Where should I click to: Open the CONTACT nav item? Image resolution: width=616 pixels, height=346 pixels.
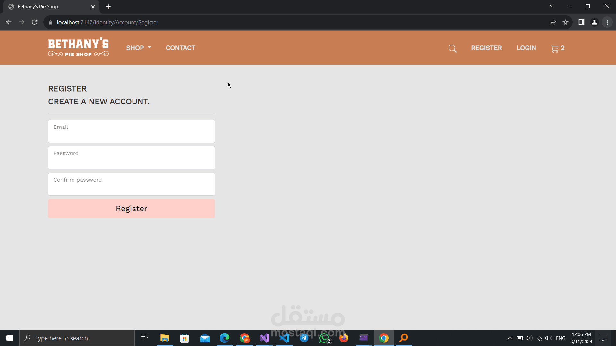pos(180,48)
